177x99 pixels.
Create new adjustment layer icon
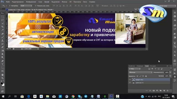coord(157,90)
